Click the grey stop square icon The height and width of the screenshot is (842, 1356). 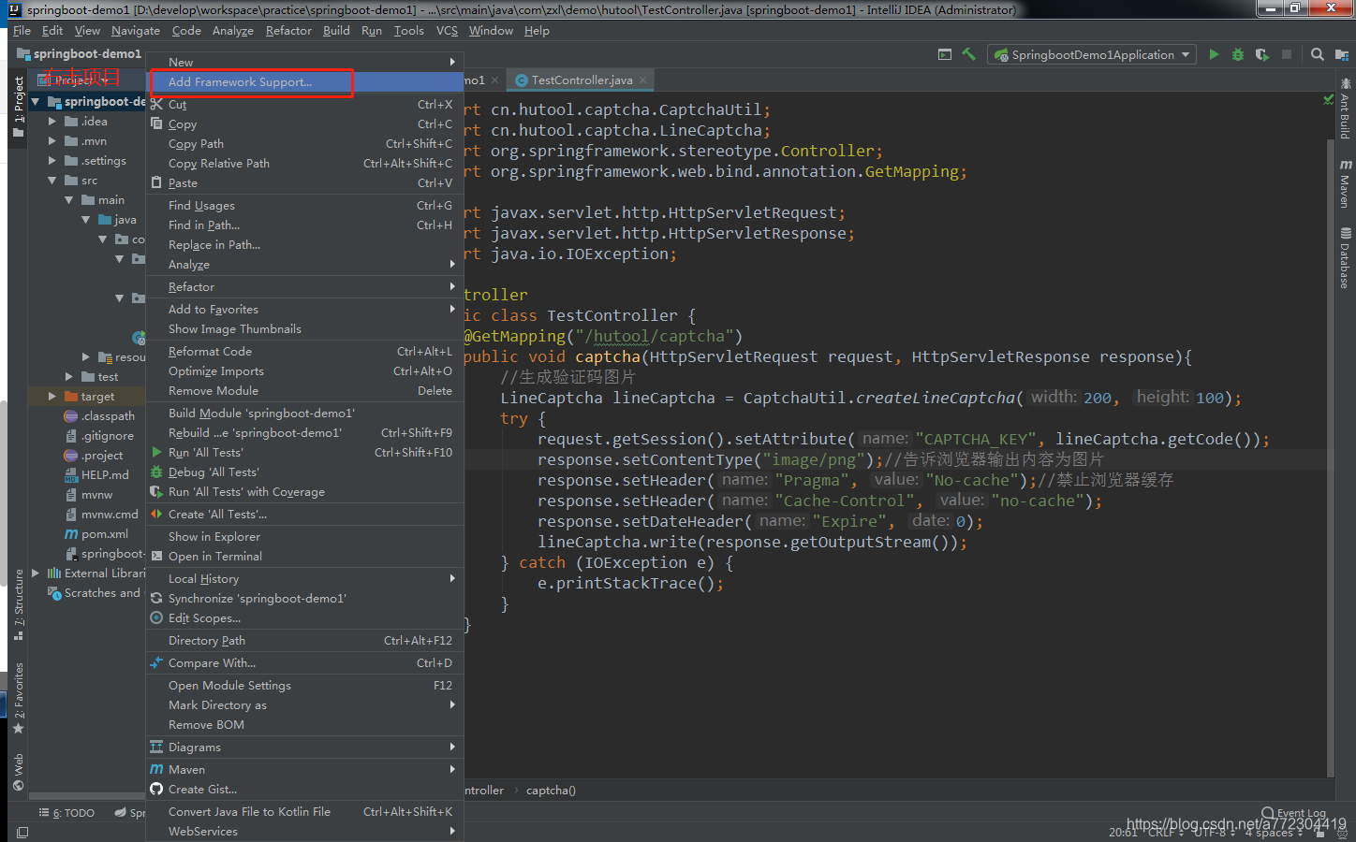pos(1287,54)
